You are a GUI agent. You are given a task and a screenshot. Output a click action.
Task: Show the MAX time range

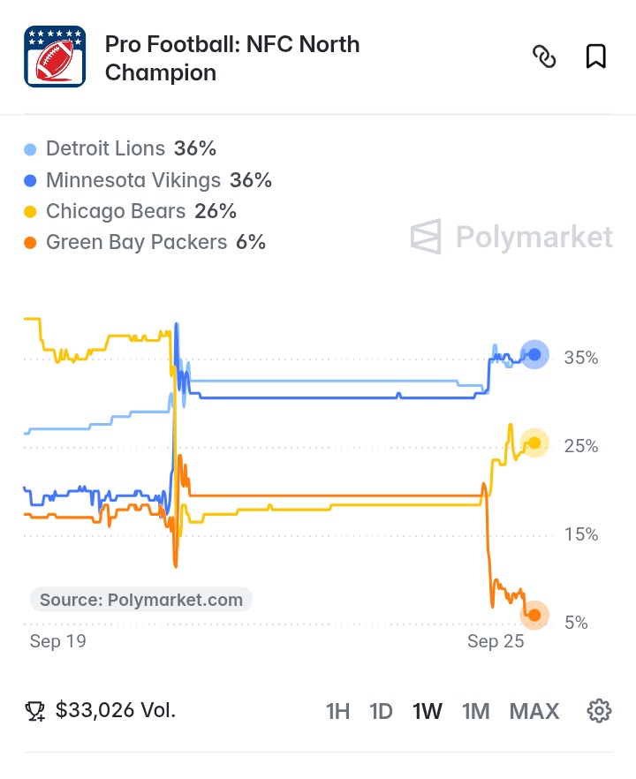coord(534,711)
